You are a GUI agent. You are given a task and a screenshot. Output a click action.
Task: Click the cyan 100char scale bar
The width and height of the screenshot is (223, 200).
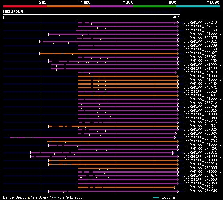pos(156,197)
